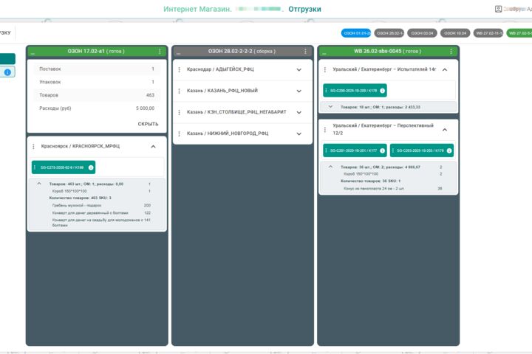Screen dimensions: 532x354
Task: Expand Казань / КЗН_СТОЛБИЩЕ_РФЦ_НЕГАБАРИТ warehouse
Action: [299, 112]
